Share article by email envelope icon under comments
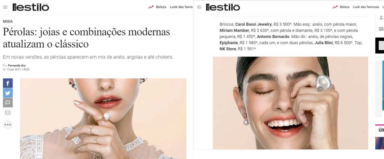This screenshot has width=384, height=159. (x=8, y=113)
